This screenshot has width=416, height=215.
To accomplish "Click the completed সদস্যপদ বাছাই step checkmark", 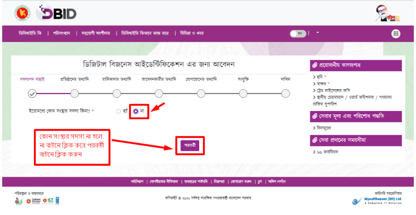I will pos(32,94).
